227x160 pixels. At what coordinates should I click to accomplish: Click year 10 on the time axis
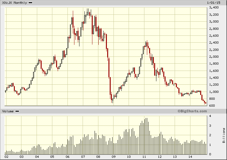tap(129, 157)
